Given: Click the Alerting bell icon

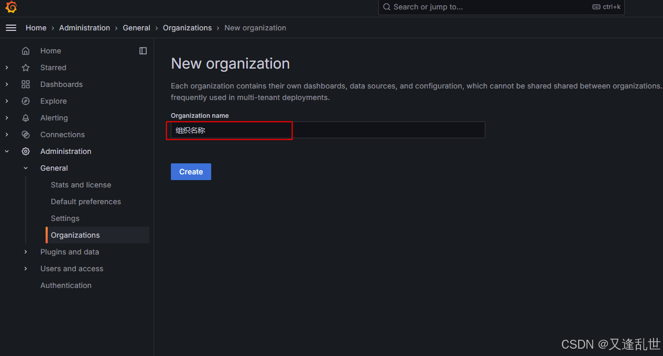Looking at the screenshot, I should tap(26, 118).
